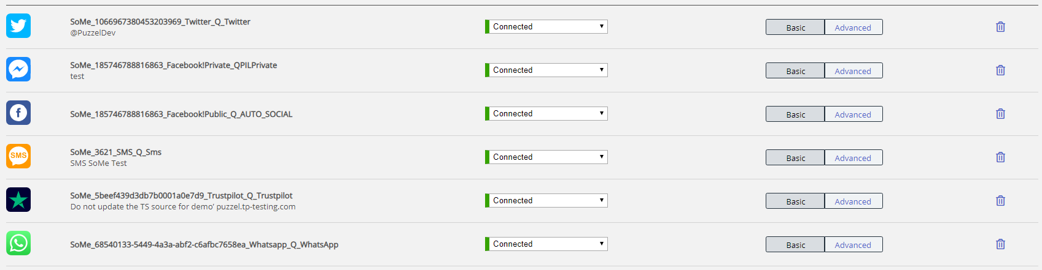Open Facebook Private Connected status dropdown
The height and width of the screenshot is (270, 1042).
click(x=548, y=70)
